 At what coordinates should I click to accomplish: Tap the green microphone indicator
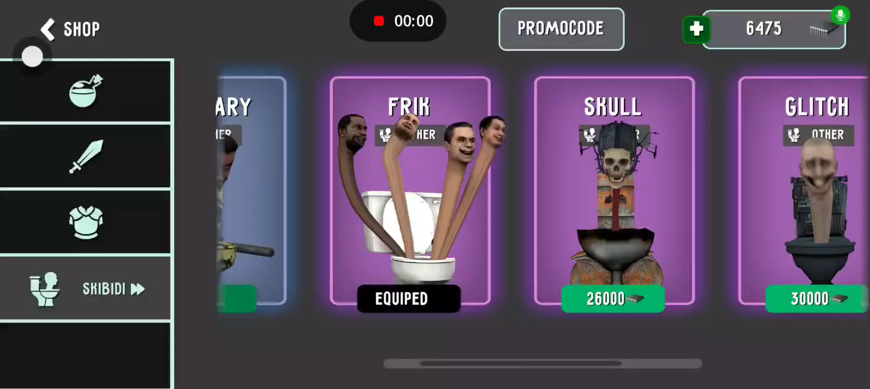tap(840, 15)
